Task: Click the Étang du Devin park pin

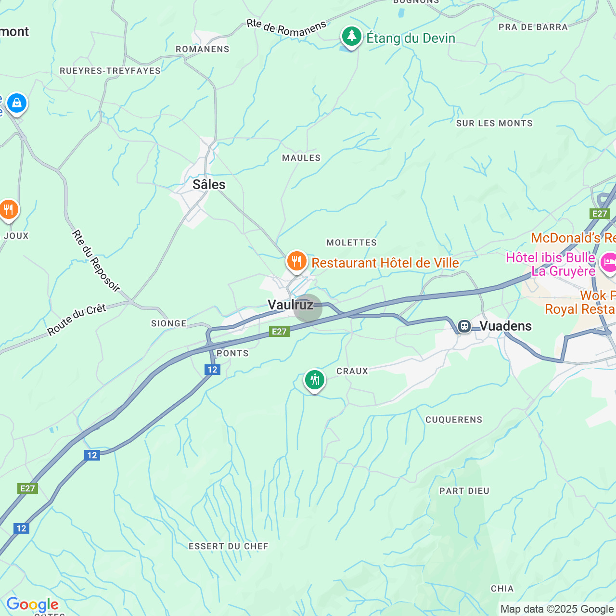Action: click(352, 37)
